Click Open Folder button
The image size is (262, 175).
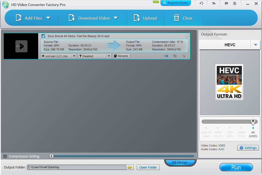(148, 167)
